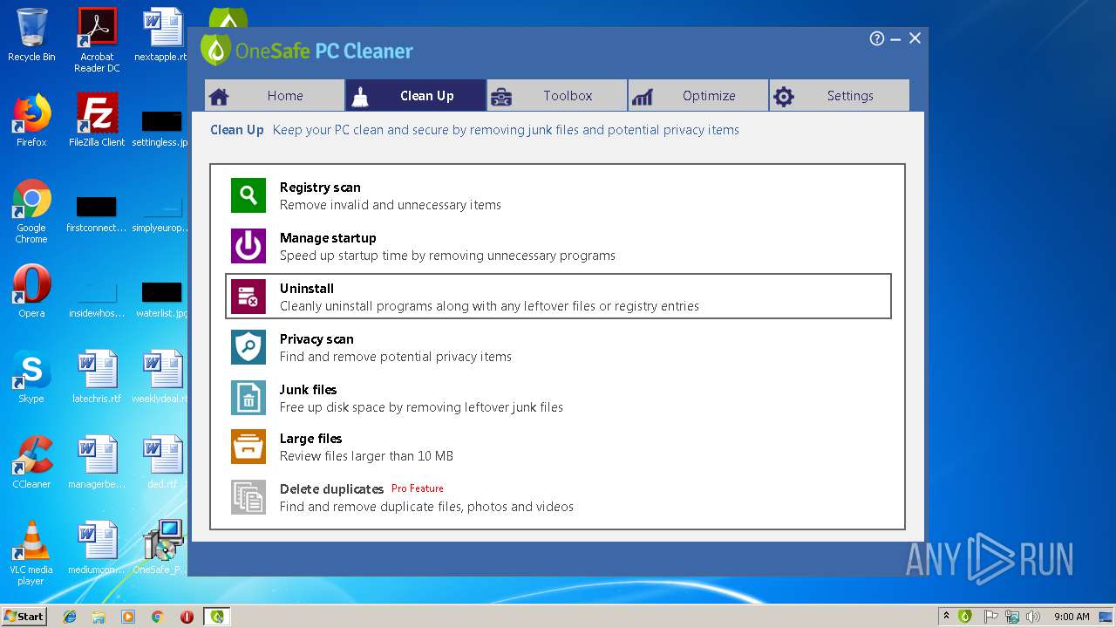Open the help question mark icon

(x=877, y=38)
